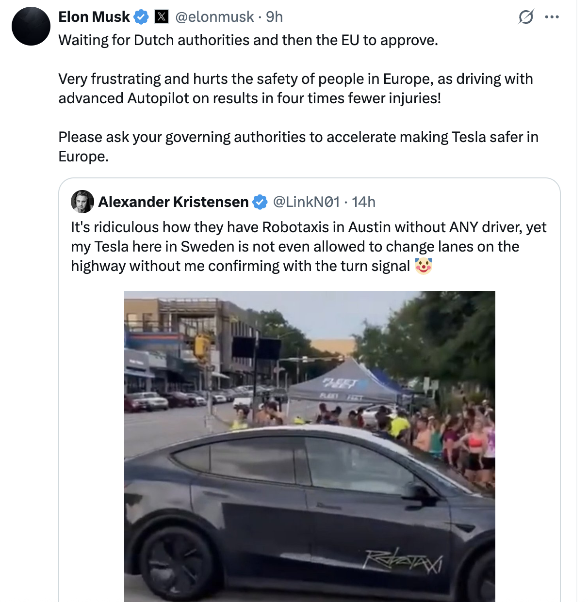Click the verified badge next to Elon Musk
Screen dimensions: 588x602
pos(140,16)
